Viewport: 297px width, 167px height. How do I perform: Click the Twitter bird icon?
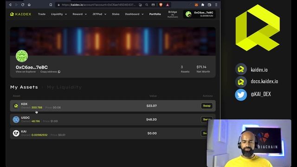[x=241, y=95]
